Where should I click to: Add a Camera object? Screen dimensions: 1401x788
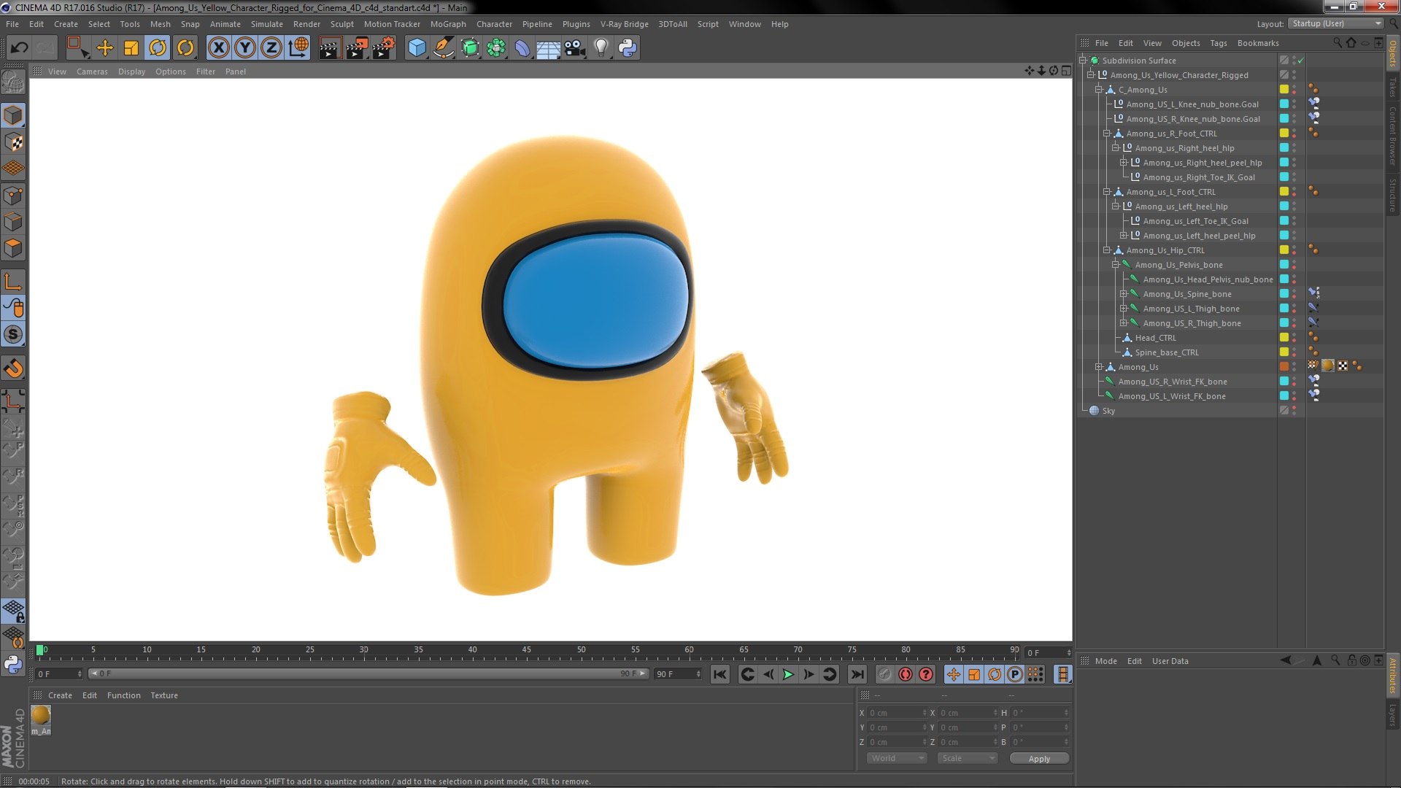tap(575, 48)
